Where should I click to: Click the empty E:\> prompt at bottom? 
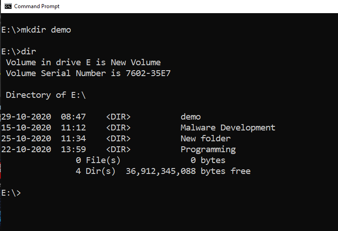pyautogui.click(x=11, y=193)
